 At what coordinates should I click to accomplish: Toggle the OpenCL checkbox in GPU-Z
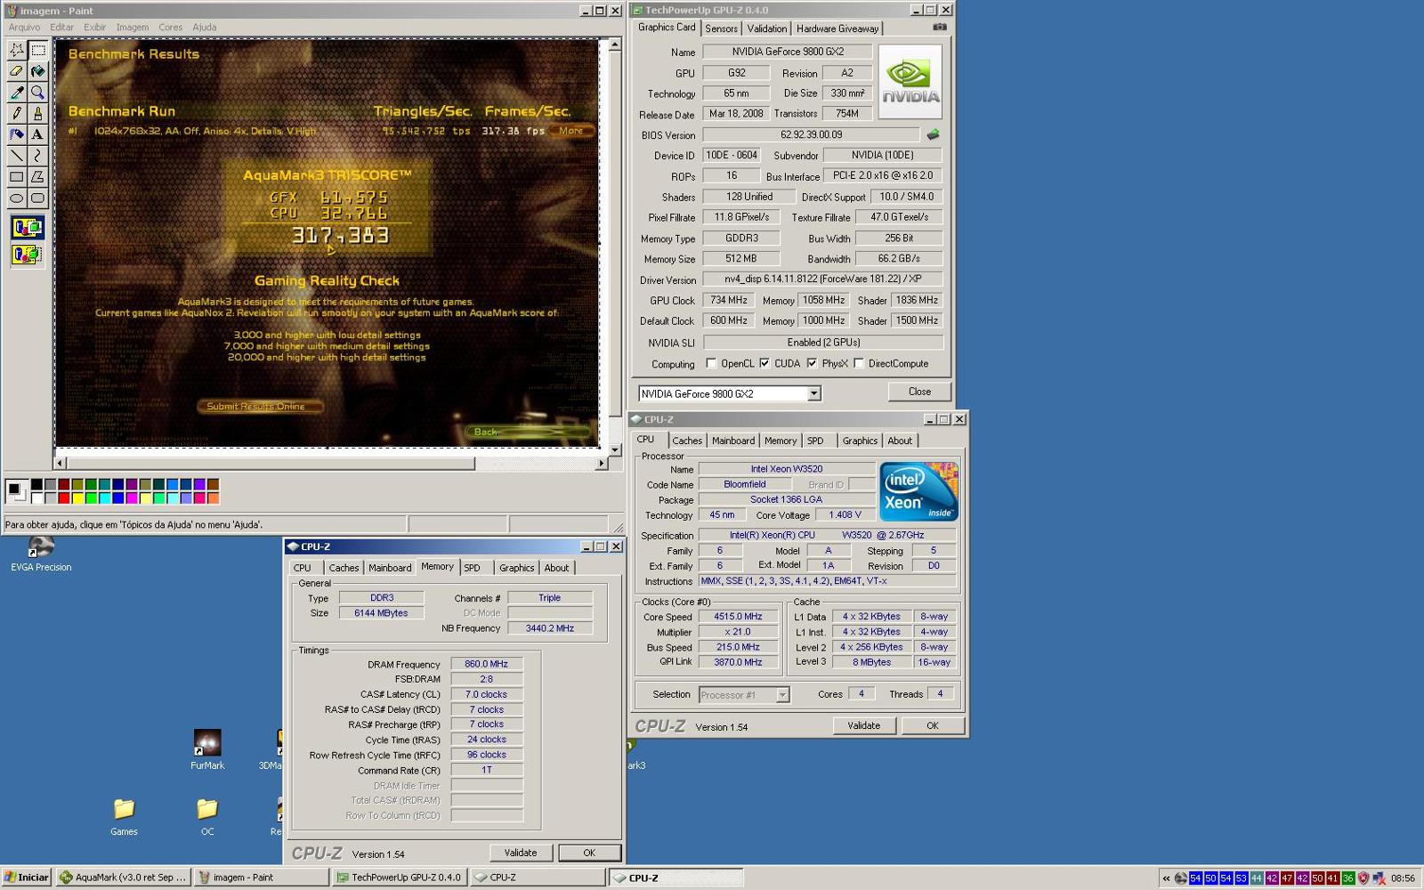tap(711, 363)
